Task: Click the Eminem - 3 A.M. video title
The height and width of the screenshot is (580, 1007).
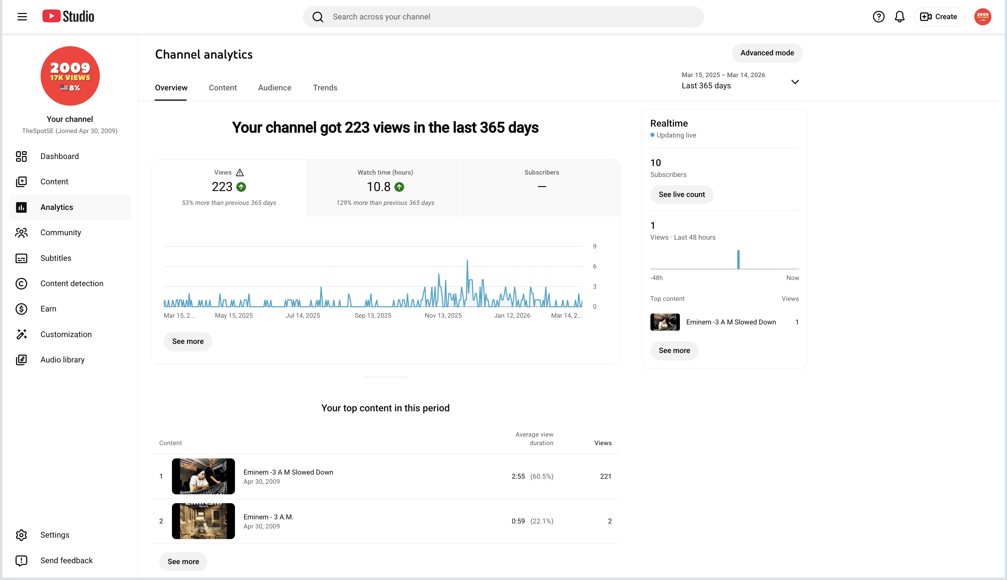Action: click(x=268, y=517)
